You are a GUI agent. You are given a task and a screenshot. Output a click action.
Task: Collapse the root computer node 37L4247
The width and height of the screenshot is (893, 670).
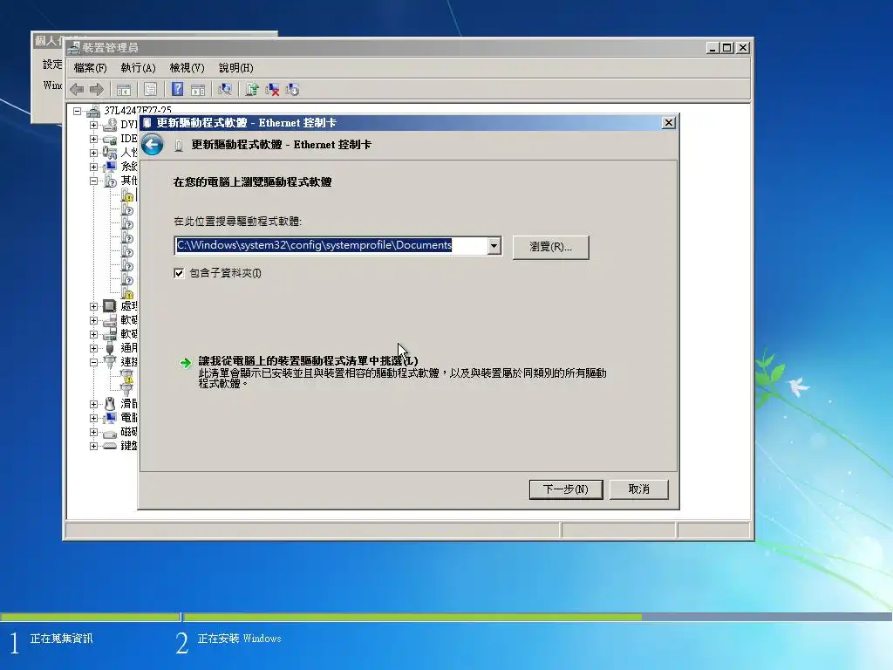point(78,112)
